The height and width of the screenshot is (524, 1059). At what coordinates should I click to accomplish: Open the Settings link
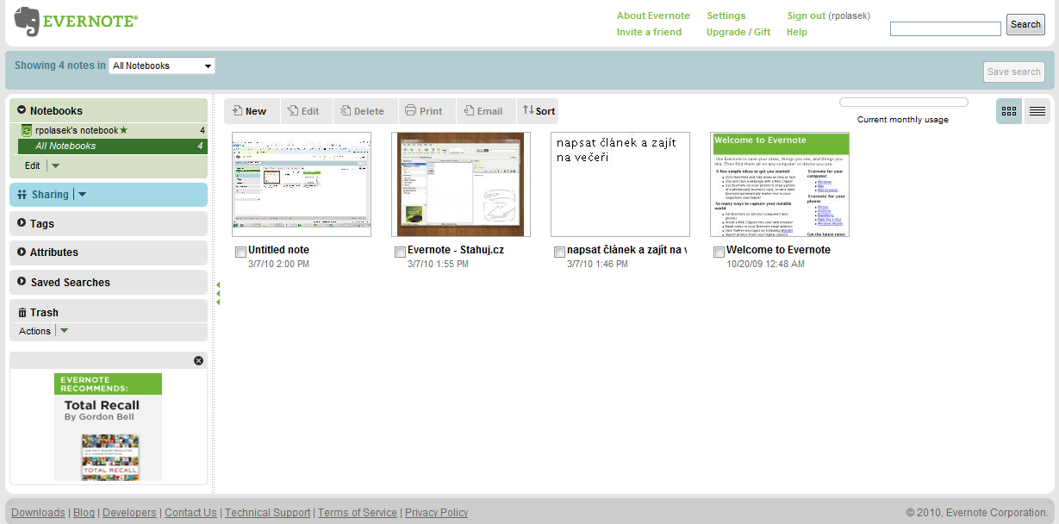[x=726, y=16]
